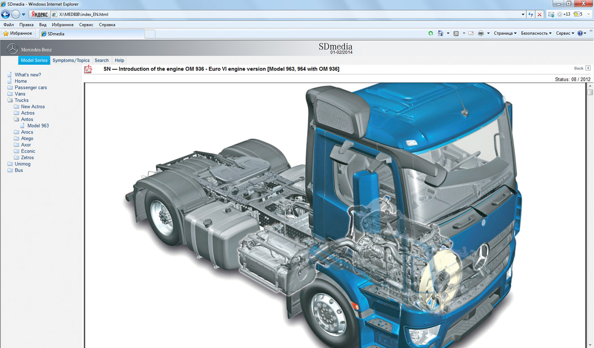Click the RSS feeds icon in command bar
This screenshot has height=348, width=594.
456,33
